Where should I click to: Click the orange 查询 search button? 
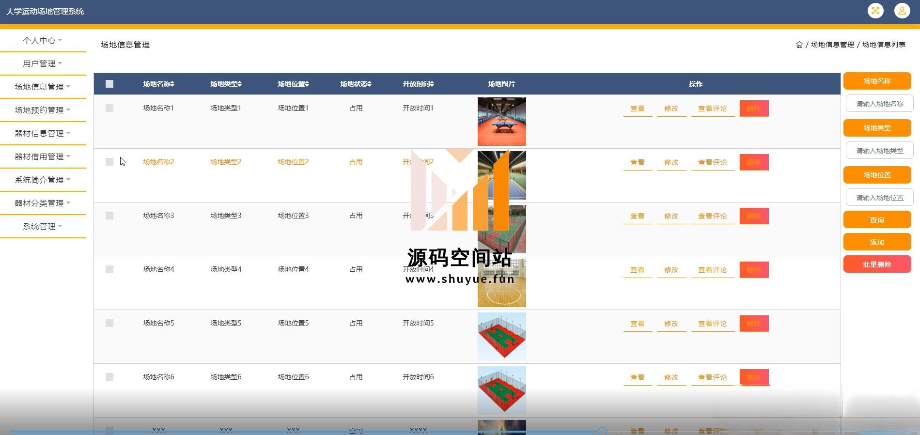tap(877, 219)
